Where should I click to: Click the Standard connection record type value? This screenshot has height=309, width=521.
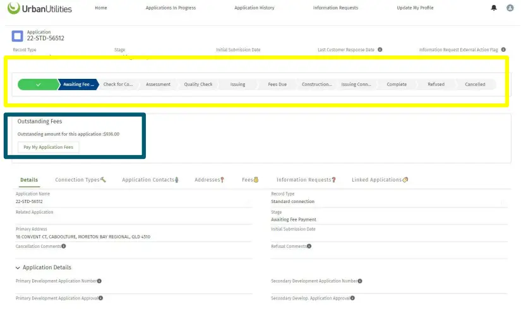point(292,201)
